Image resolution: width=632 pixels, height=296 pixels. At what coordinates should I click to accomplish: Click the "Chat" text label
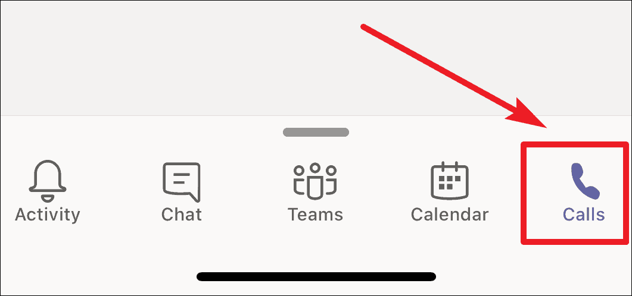coord(181,215)
